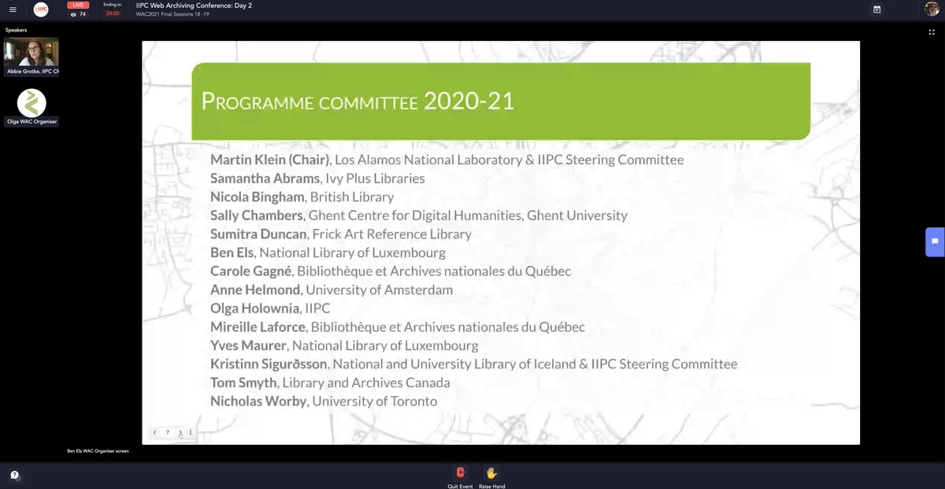Click the 'Programme committee 2020-21' slide heading
945x489 pixels.
(x=358, y=101)
